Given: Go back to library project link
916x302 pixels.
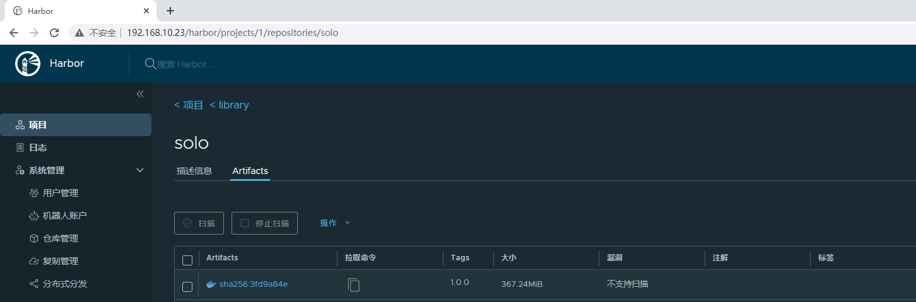Looking at the screenshot, I should tap(230, 105).
